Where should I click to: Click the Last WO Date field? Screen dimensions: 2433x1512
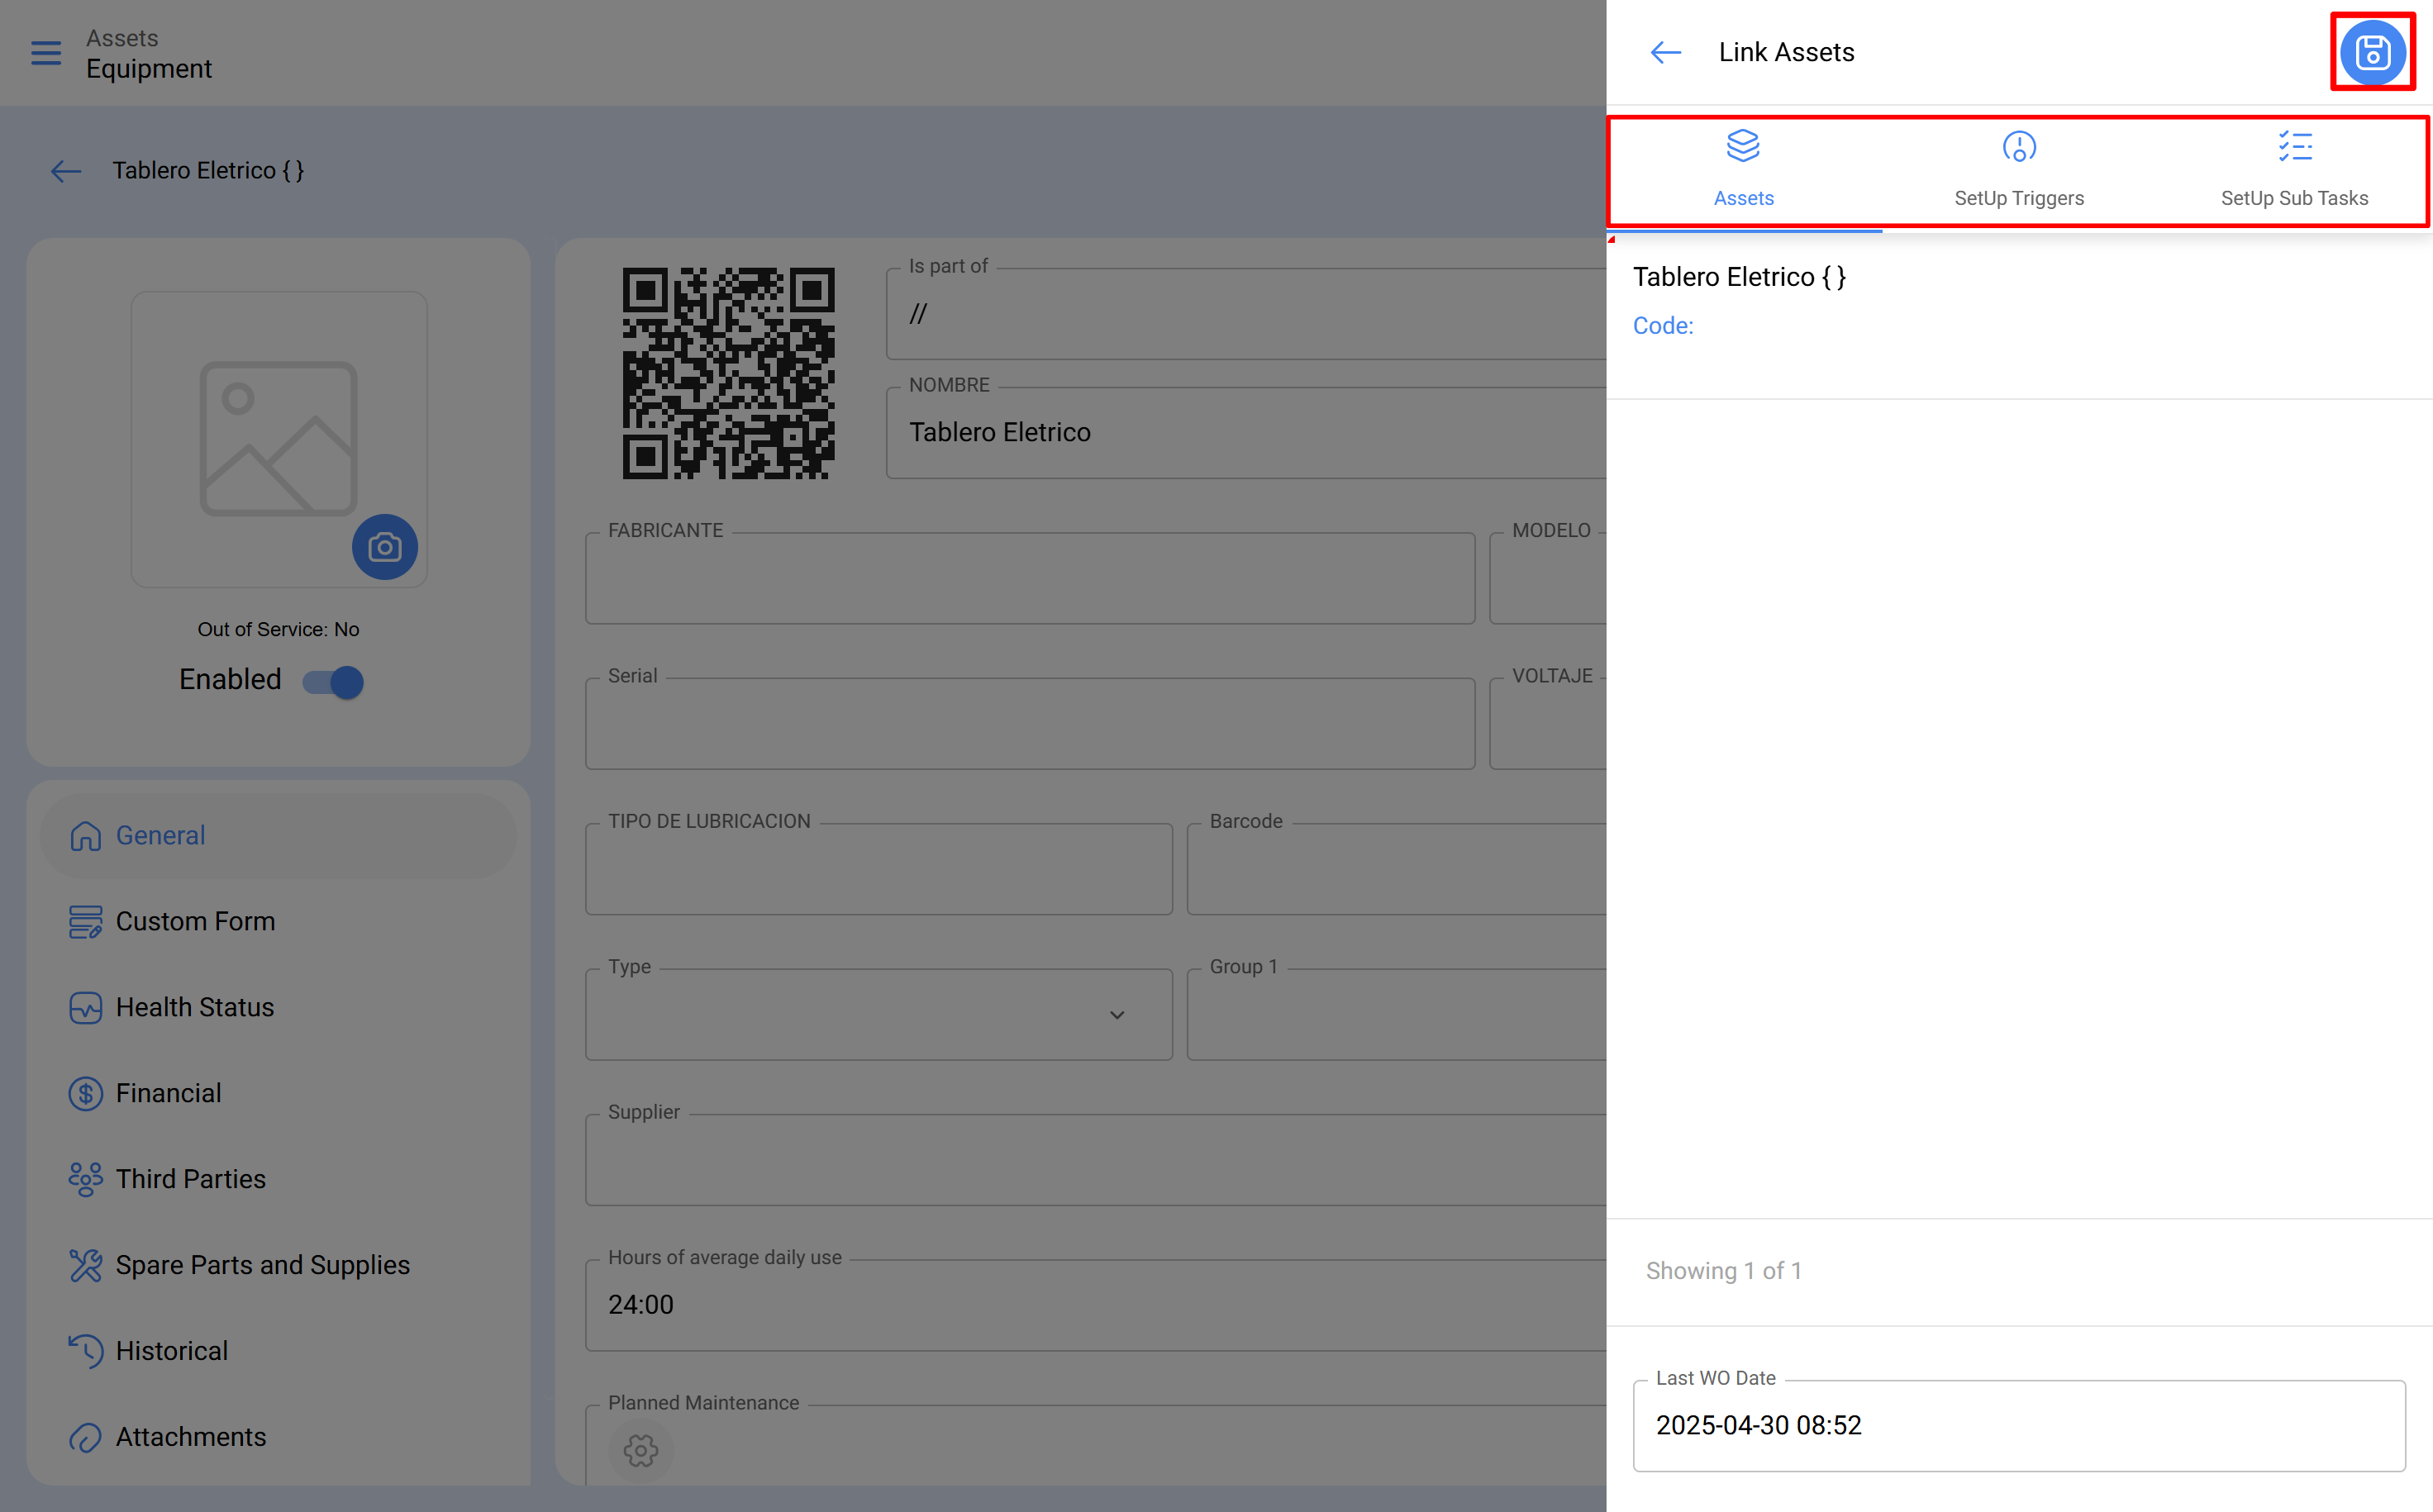click(x=2019, y=1426)
